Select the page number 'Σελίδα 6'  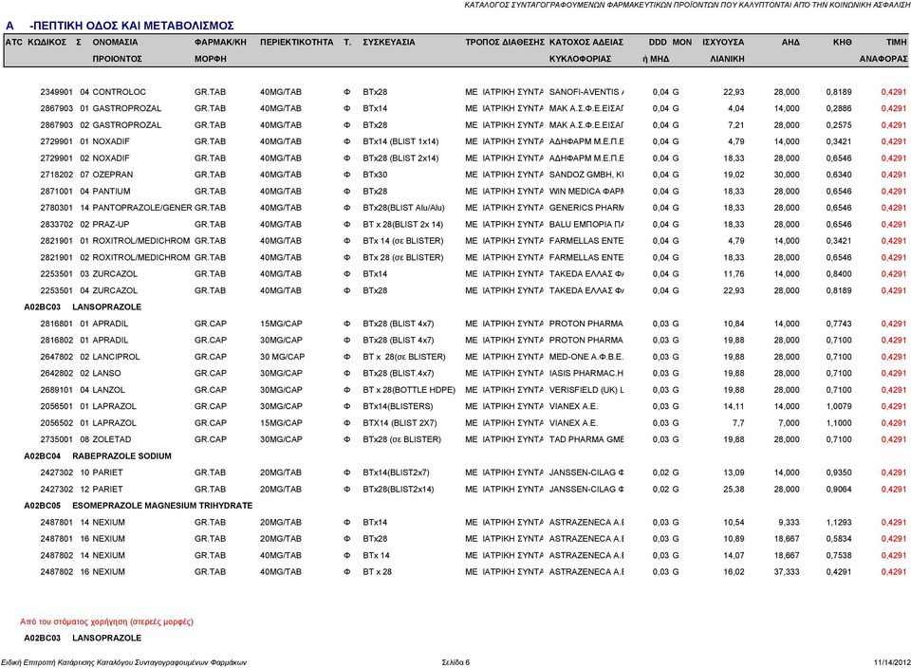pyautogui.click(x=455, y=662)
